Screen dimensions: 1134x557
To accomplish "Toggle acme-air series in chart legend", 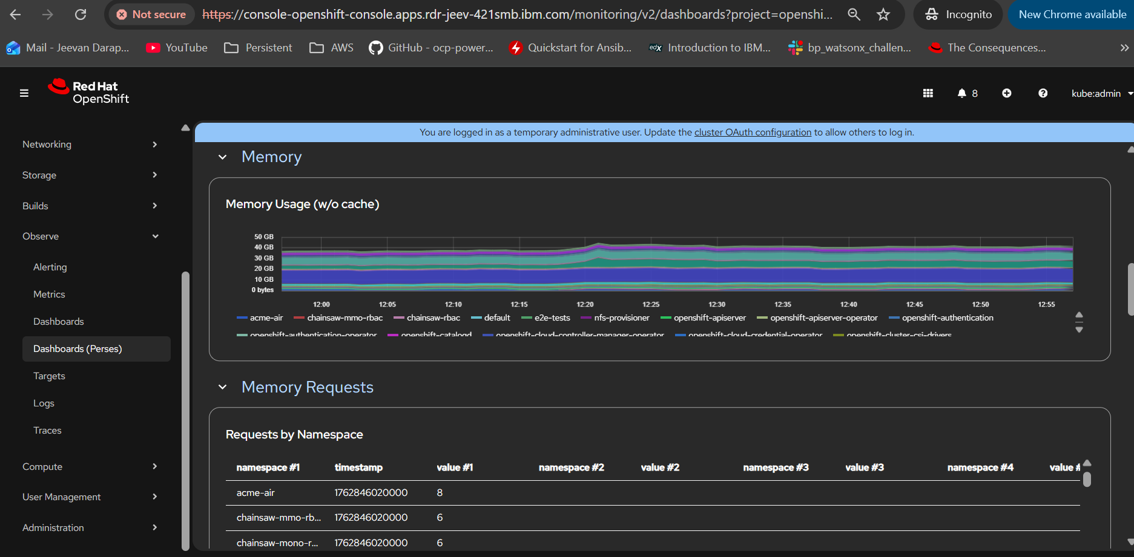I will click(x=266, y=318).
